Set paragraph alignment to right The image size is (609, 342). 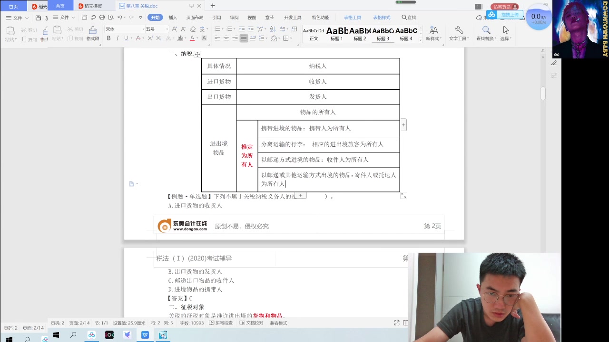coord(235,38)
